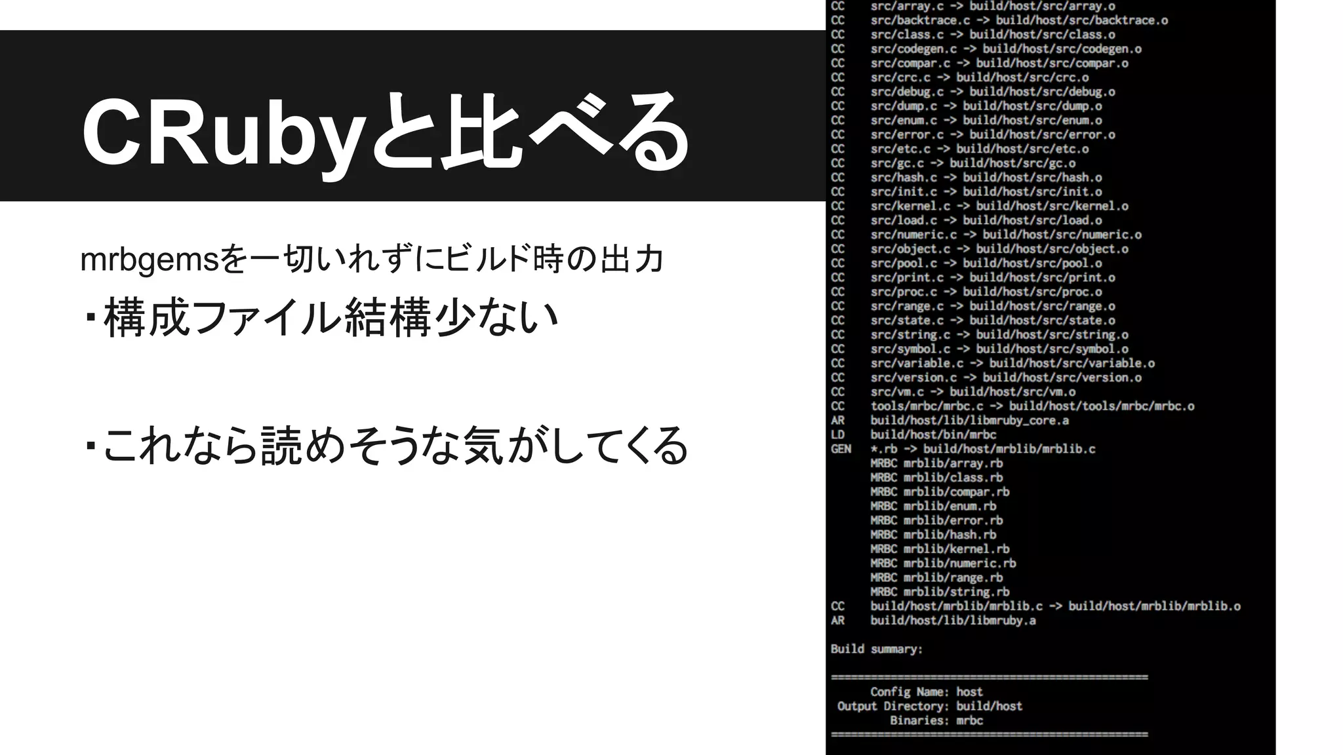Select the MRBC mrblib/error.rb line
The width and height of the screenshot is (1343, 755).
(936, 520)
